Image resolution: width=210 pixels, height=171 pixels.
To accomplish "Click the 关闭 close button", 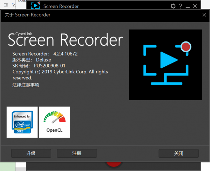I will point(178,153).
